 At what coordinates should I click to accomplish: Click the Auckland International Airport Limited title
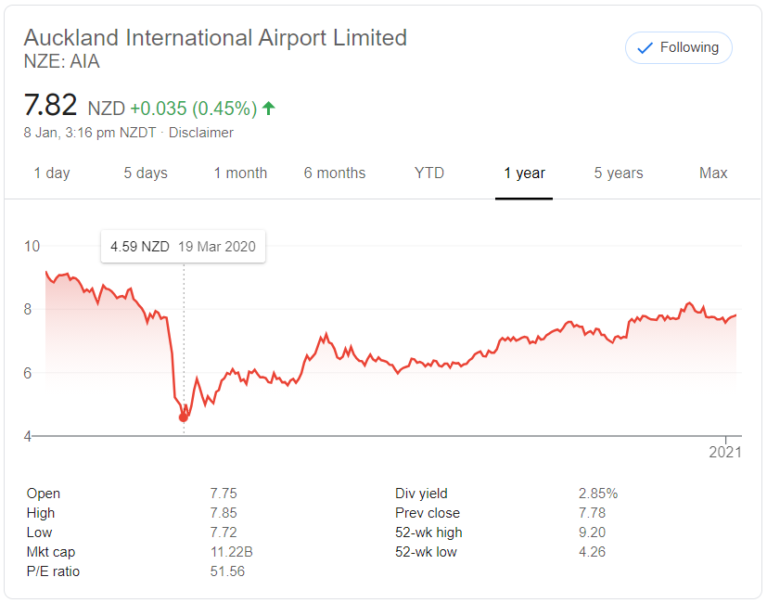[215, 38]
